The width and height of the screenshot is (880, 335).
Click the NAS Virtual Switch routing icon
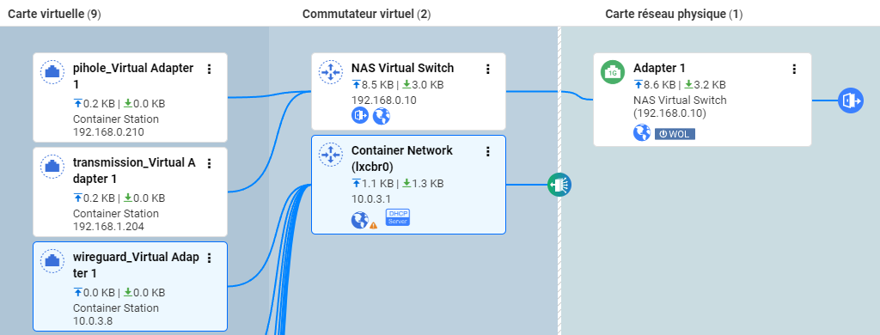[x=331, y=72]
